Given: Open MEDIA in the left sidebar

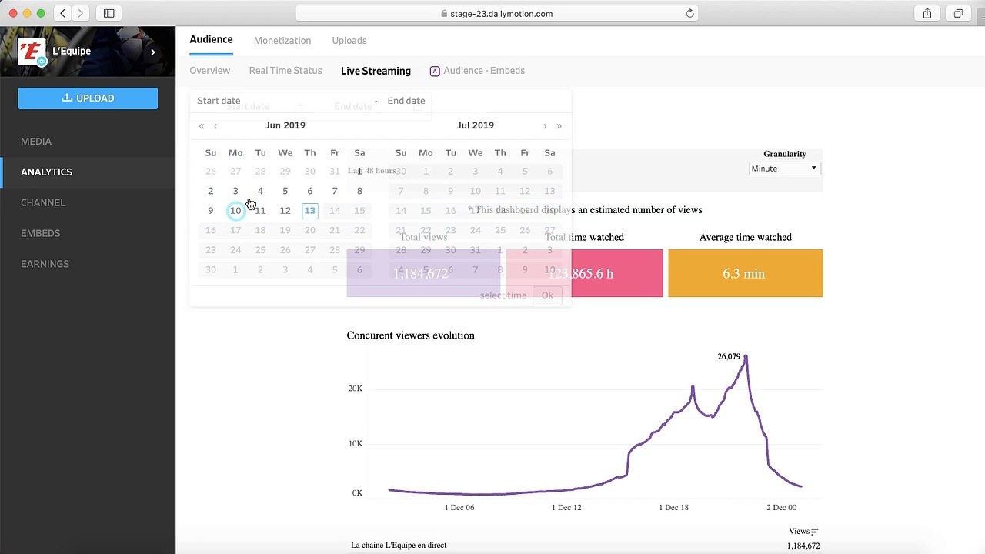Looking at the screenshot, I should click(x=36, y=142).
